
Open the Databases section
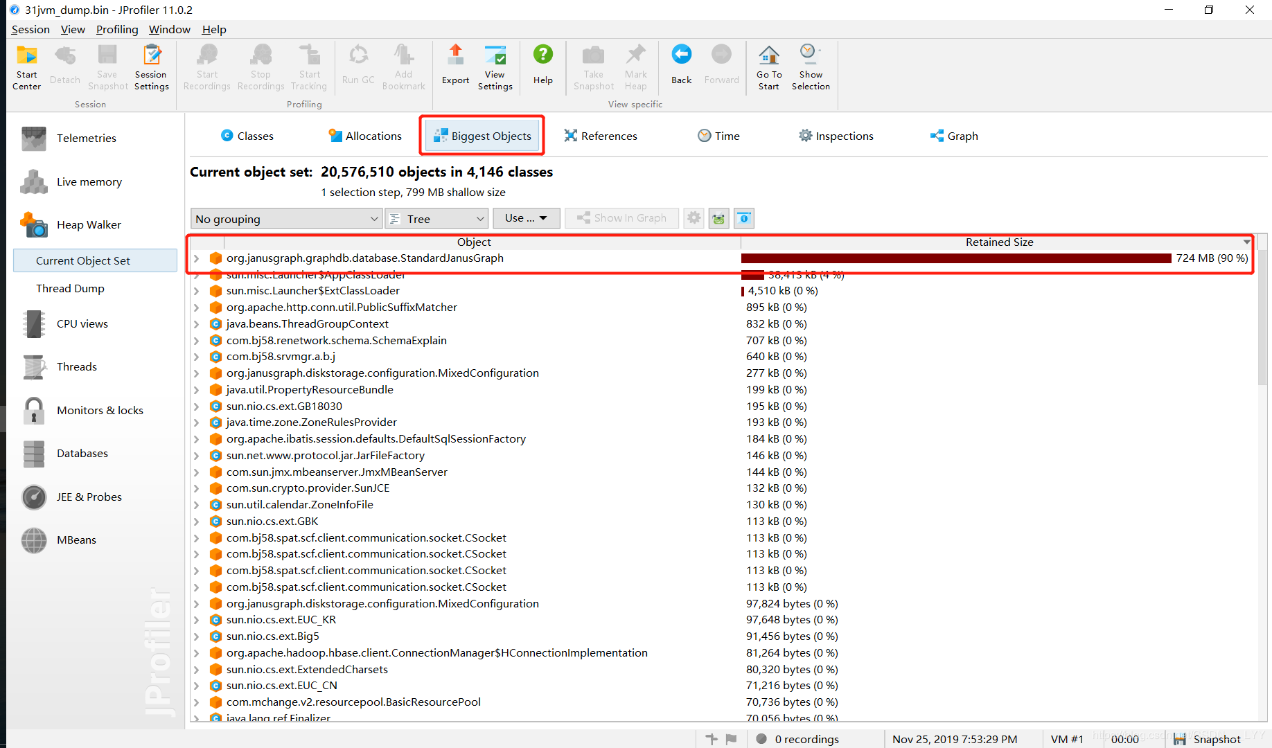coord(82,454)
